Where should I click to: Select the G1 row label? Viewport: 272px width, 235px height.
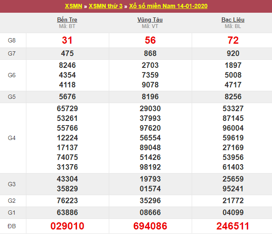11,213
